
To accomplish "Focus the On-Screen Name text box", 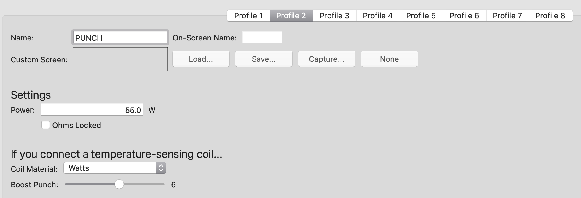I will [262, 38].
